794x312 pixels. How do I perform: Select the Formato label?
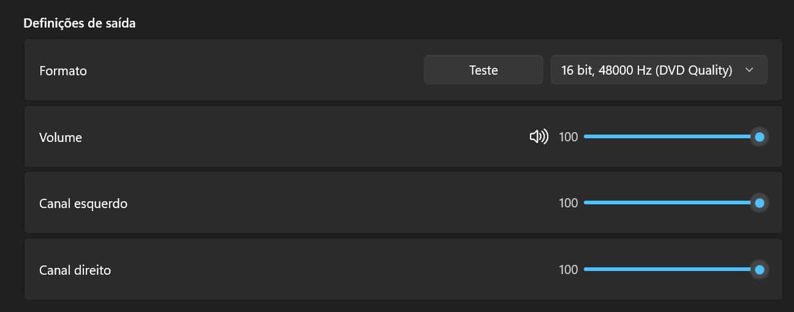tap(63, 71)
